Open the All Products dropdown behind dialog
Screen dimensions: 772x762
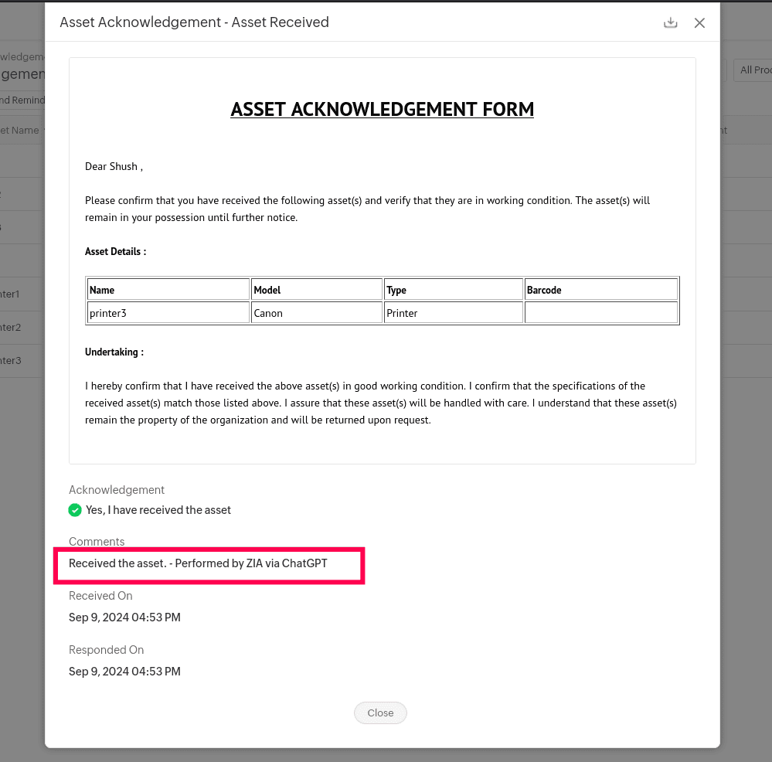753,70
